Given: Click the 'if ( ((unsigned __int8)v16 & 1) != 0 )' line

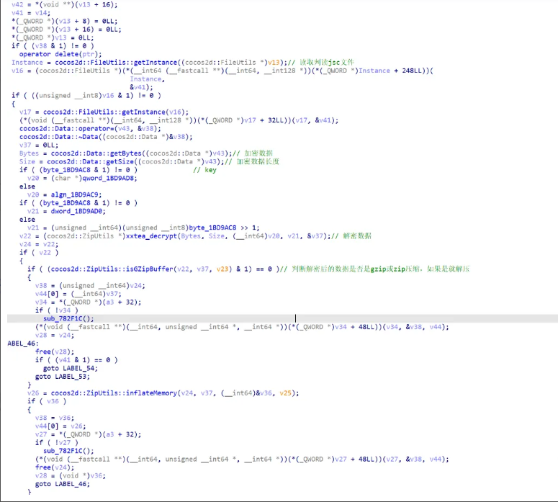Looking at the screenshot, I should pyautogui.click(x=86, y=95).
